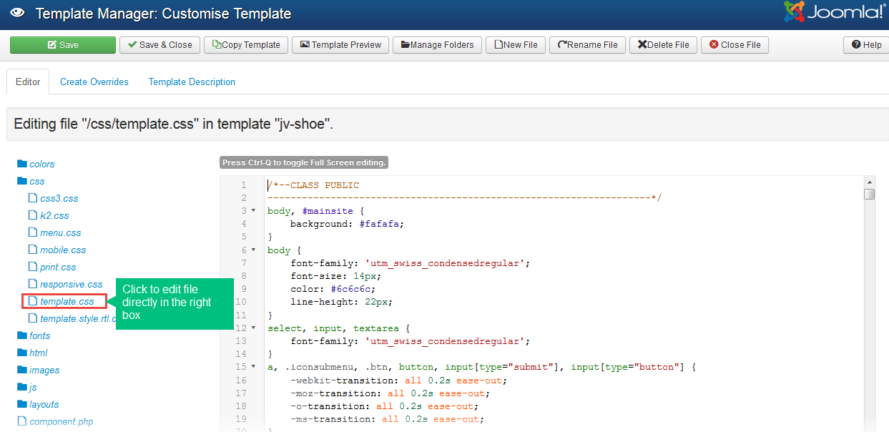Image resolution: width=889 pixels, height=432 pixels.
Task: Open the Help button
Action: 866,45
